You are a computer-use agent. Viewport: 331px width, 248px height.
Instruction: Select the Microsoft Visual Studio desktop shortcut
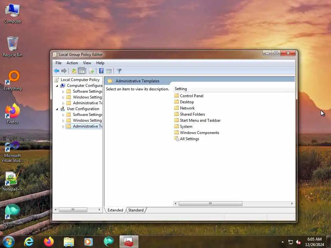13,152
